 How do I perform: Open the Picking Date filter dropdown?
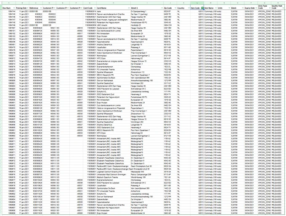pyautogui.click(x=27, y=8)
